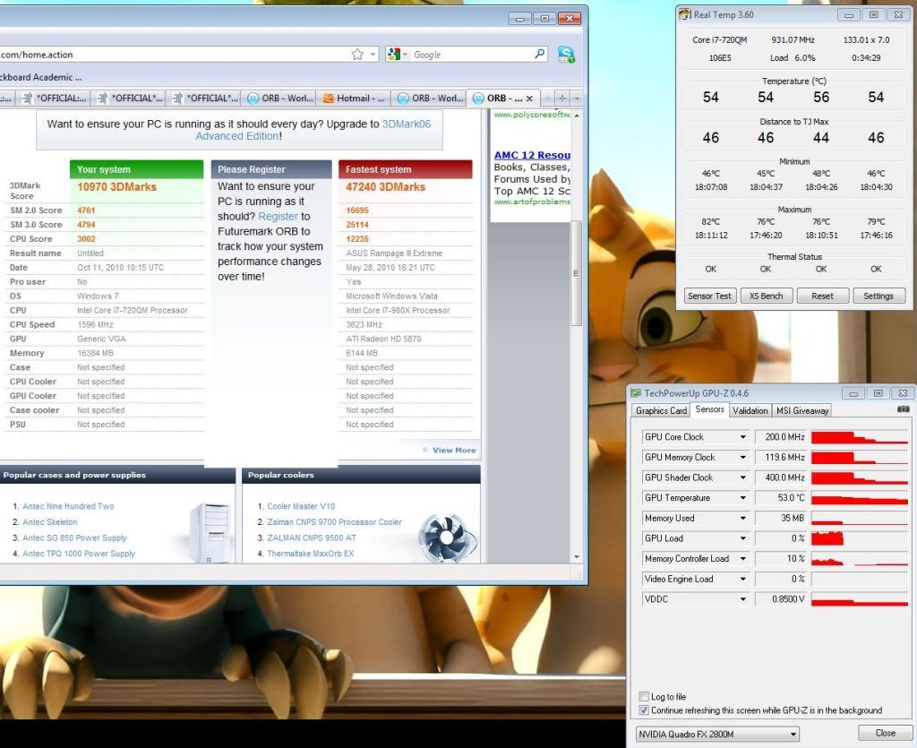Expand VDDC sensor dropdown
The image size is (917, 748).
pos(742,599)
